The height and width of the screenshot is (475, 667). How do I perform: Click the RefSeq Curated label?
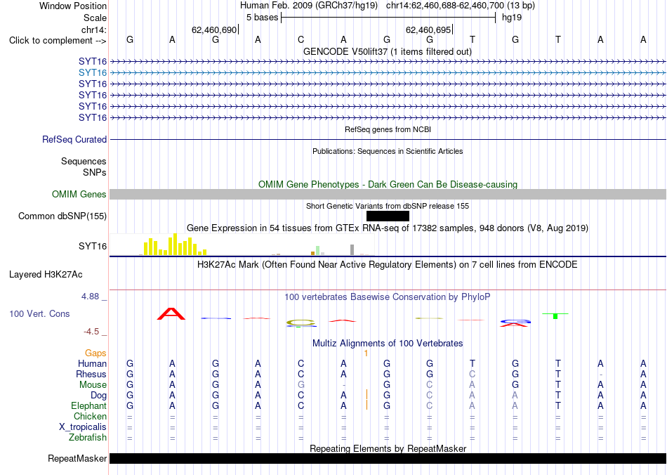pos(74,140)
